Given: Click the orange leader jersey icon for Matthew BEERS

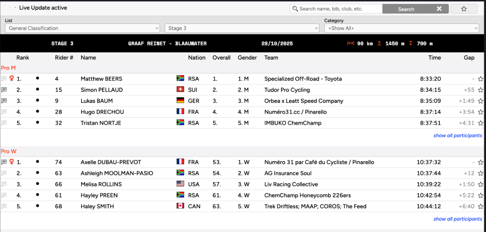Looking at the screenshot, I should 11,79.
